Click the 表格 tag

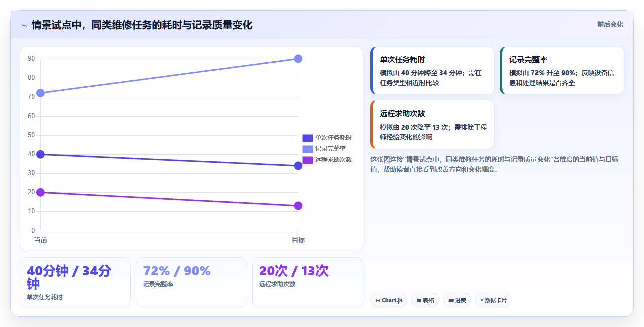(425, 300)
